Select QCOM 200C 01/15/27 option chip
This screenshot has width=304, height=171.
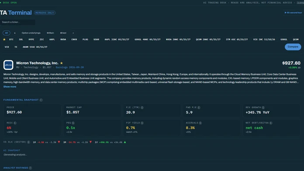click(208, 40)
